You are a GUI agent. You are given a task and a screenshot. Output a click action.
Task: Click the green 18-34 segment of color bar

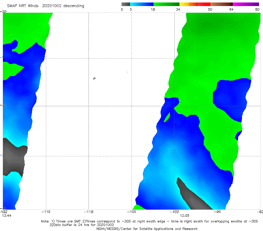click(x=166, y=4)
